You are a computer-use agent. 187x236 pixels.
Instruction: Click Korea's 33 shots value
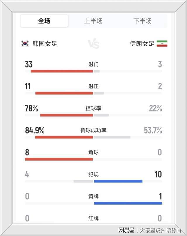point(29,64)
